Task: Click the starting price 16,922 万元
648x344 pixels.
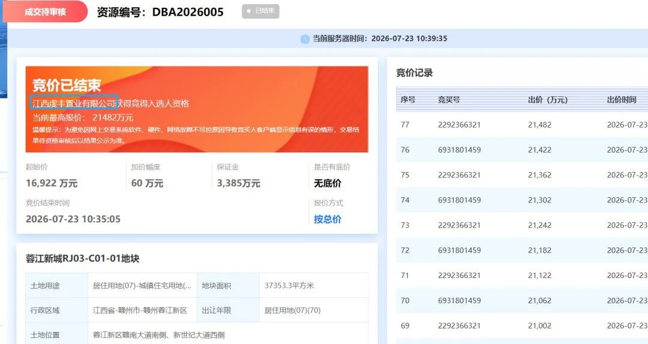Action: [x=52, y=183]
